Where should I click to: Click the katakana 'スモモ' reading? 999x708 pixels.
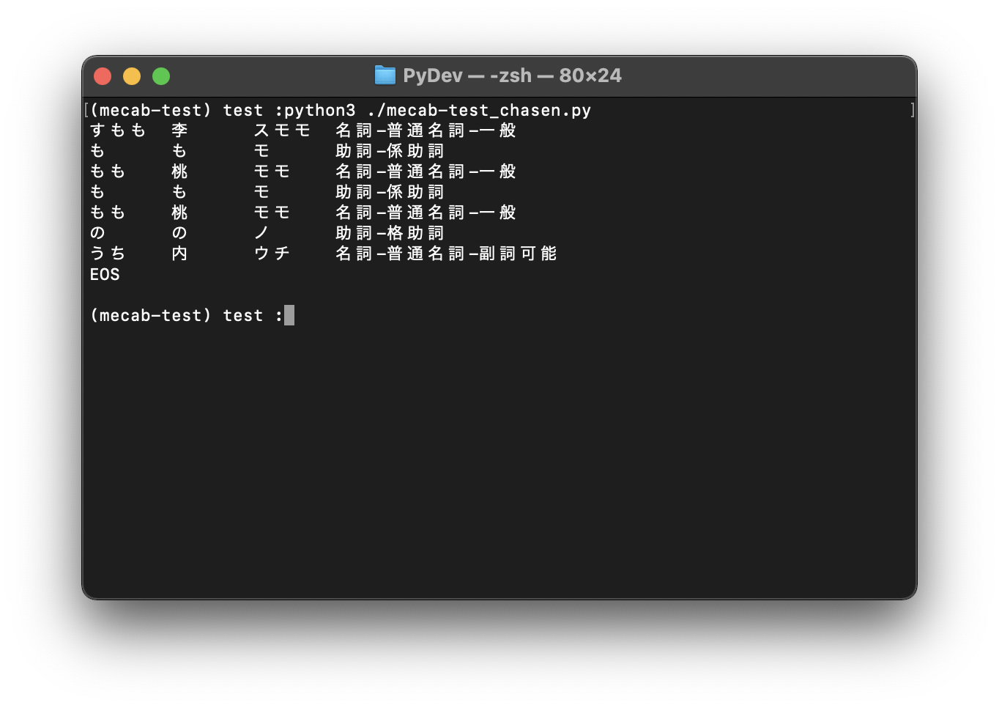point(282,130)
